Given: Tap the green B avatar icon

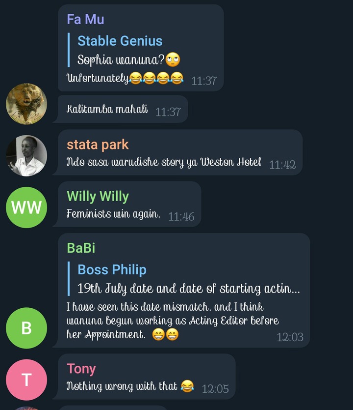Looking at the screenshot, I should click(26, 328).
